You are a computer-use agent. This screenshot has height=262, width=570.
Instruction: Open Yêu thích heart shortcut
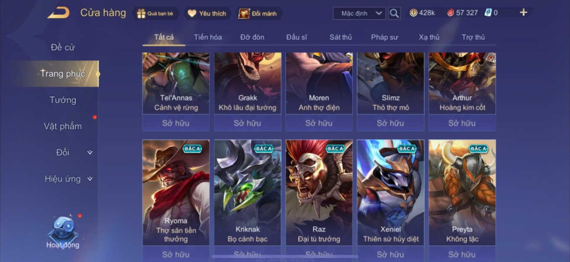(x=206, y=13)
